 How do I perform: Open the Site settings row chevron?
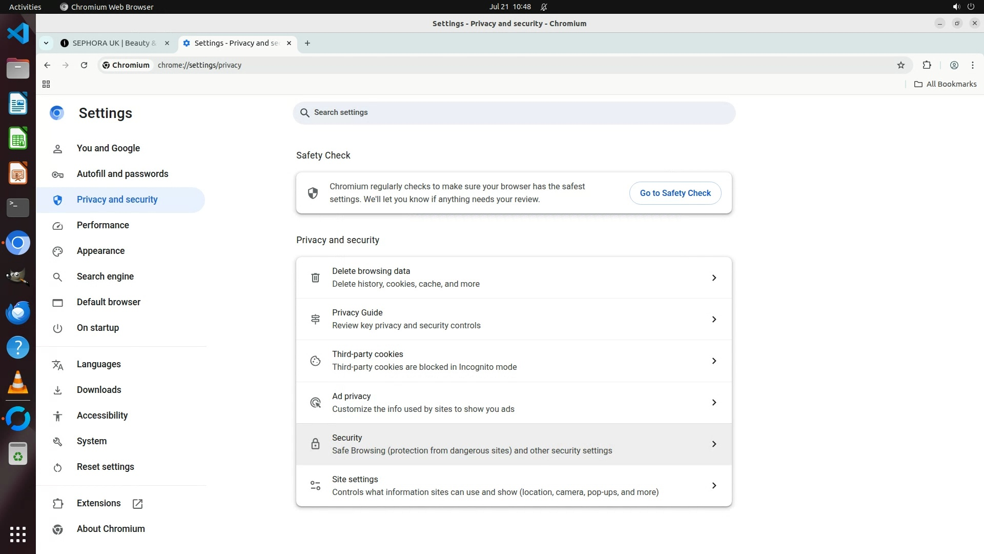(713, 486)
